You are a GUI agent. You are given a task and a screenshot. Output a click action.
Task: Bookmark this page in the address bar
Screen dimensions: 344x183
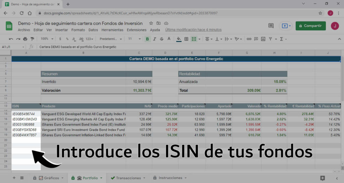pos(320,13)
